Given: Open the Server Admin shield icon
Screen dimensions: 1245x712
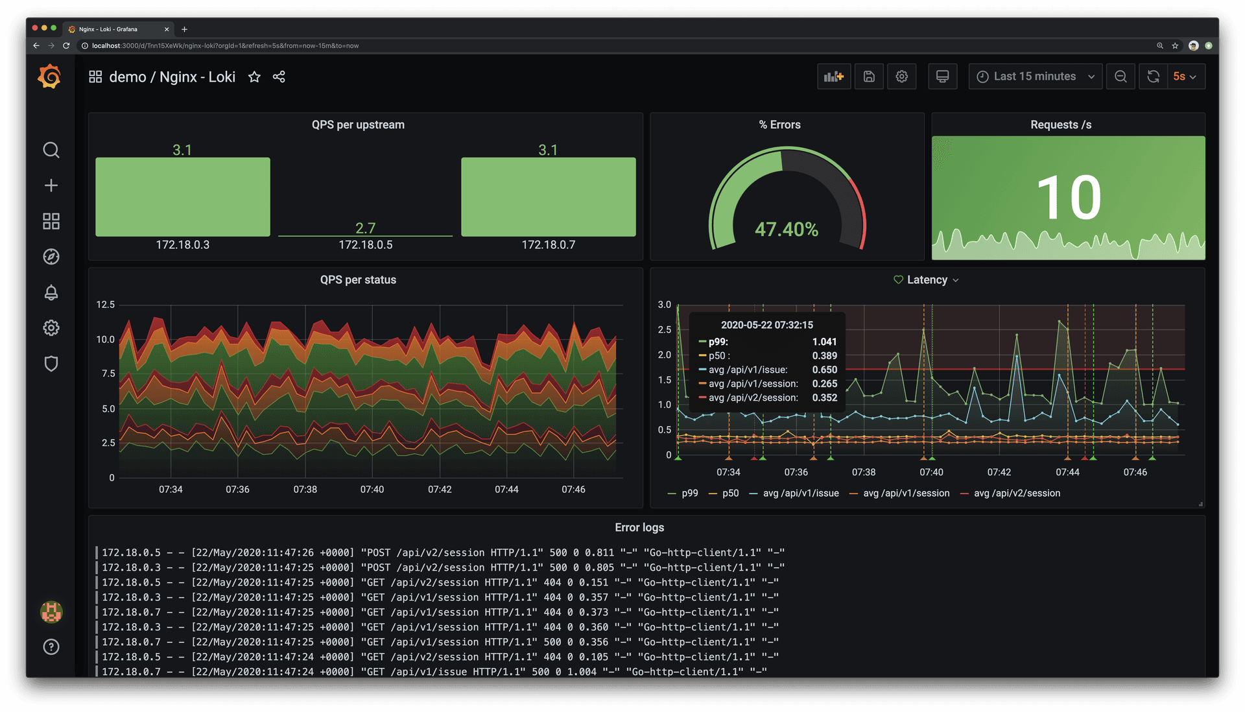Looking at the screenshot, I should pyautogui.click(x=51, y=363).
